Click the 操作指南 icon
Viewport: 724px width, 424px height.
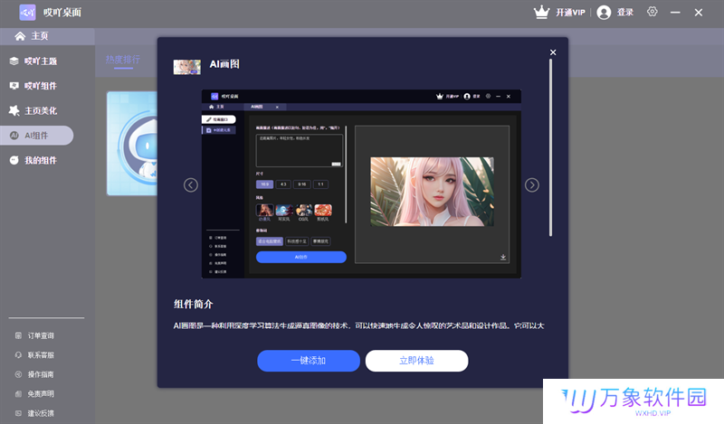pyautogui.click(x=18, y=374)
